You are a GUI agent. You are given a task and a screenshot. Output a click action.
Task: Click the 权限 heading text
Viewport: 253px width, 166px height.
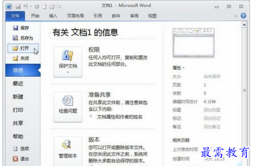(94, 50)
